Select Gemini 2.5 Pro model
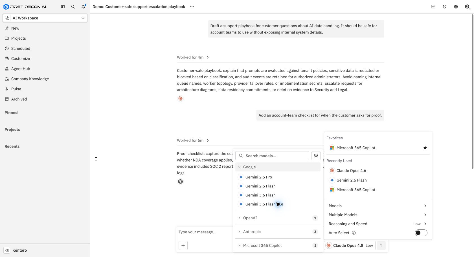Screen dimensions: 474x257 (278, 177)
